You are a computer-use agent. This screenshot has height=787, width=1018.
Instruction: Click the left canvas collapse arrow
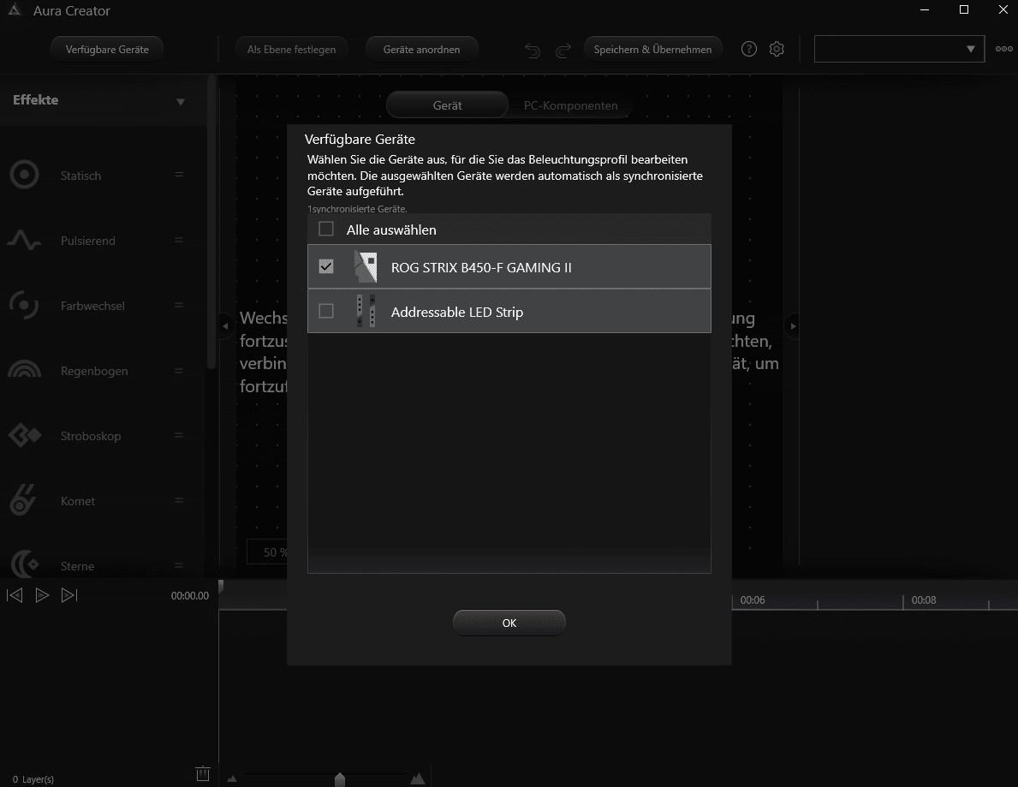click(x=225, y=326)
